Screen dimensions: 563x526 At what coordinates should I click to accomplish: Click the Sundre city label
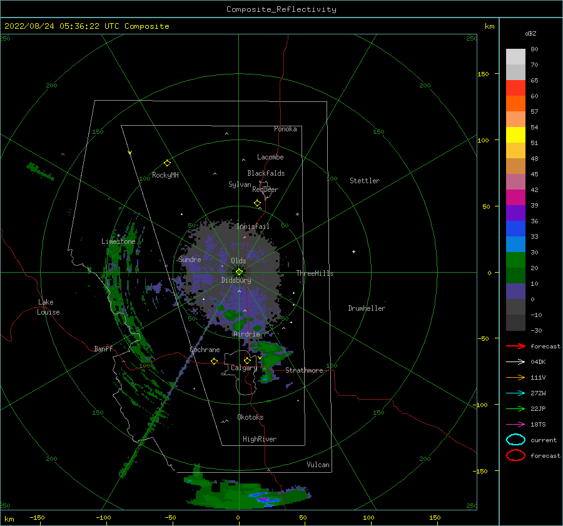coord(190,259)
